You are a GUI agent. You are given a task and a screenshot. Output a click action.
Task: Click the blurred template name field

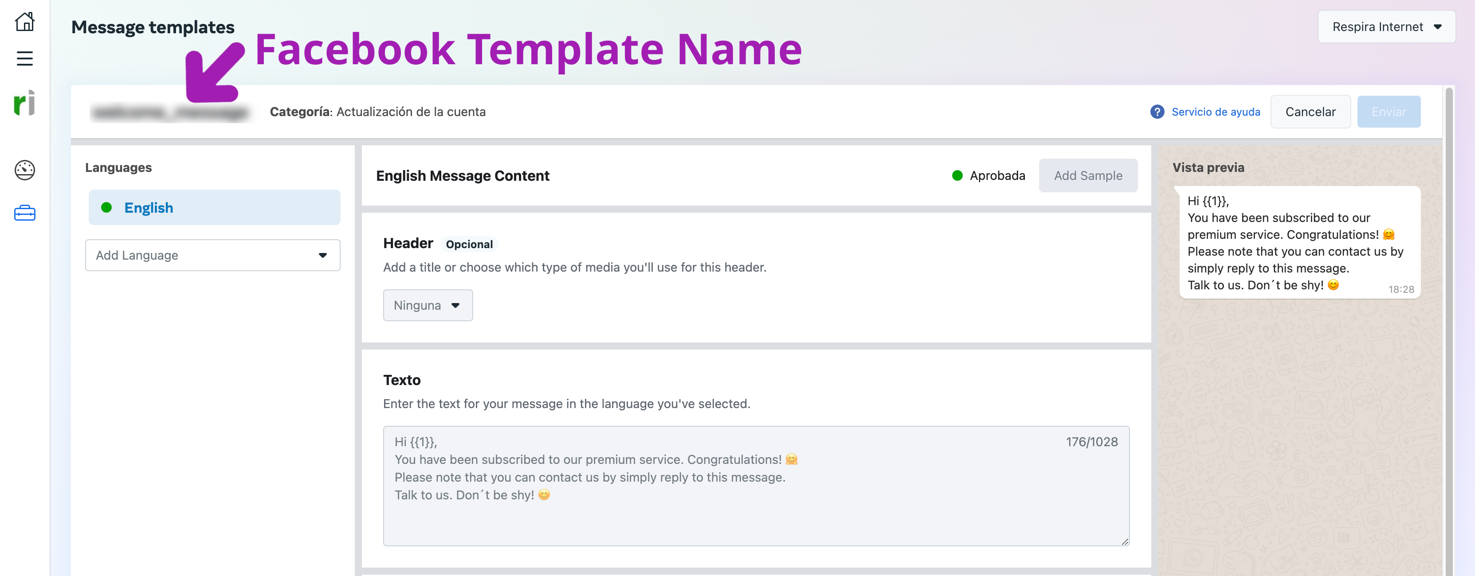pos(172,112)
